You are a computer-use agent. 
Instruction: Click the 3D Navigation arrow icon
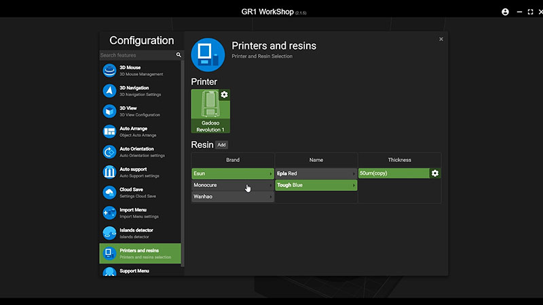pyautogui.click(x=109, y=91)
